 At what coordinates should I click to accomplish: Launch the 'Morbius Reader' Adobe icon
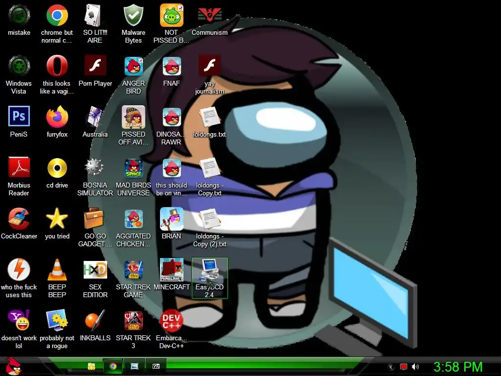coord(19,167)
